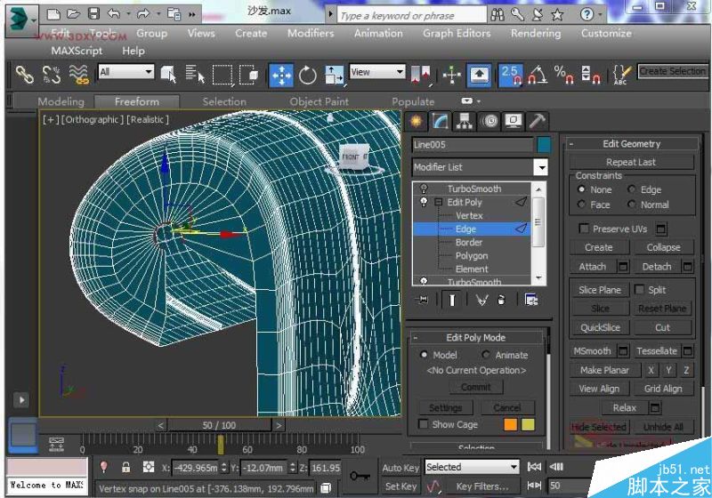Open the Modifiers menu

311,33
